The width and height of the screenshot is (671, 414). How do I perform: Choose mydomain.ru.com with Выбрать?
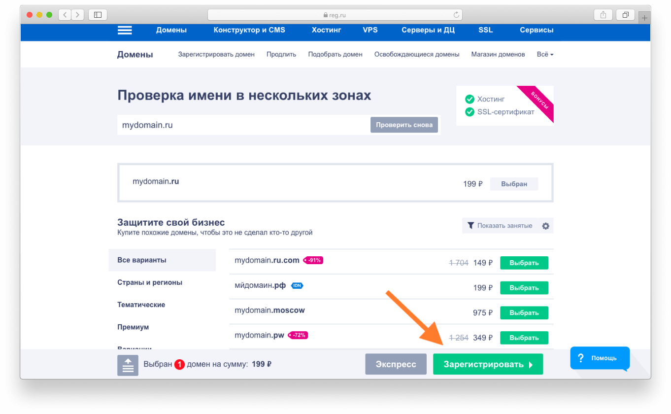pyautogui.click(x=524, y=263)
